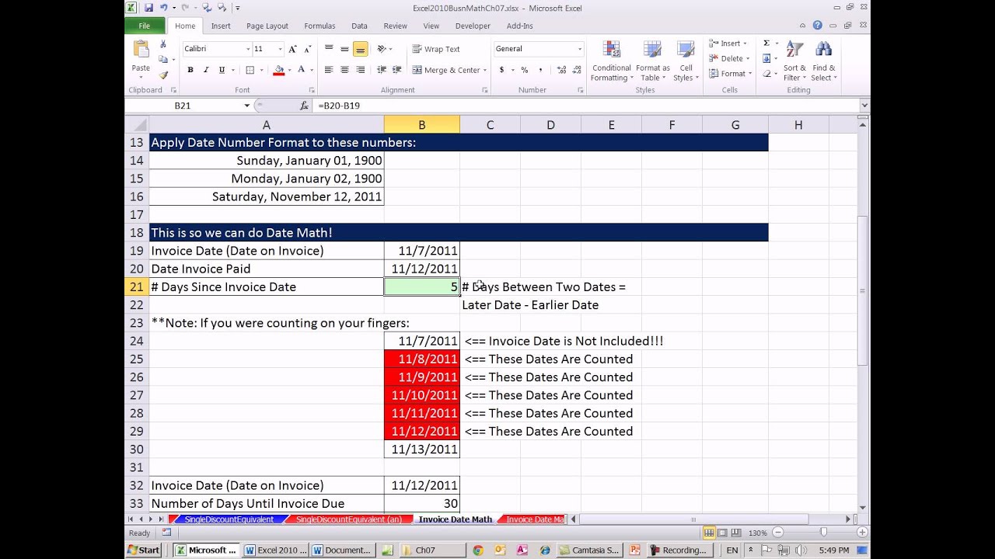Click the Delete cells button
This screenshot has width=995, height=559.
[728, 58]
